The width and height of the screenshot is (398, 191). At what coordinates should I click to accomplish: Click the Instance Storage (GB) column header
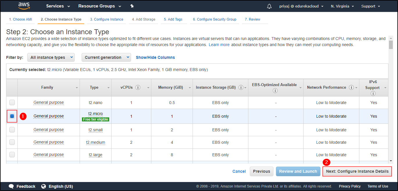click(x=220, y=88)
